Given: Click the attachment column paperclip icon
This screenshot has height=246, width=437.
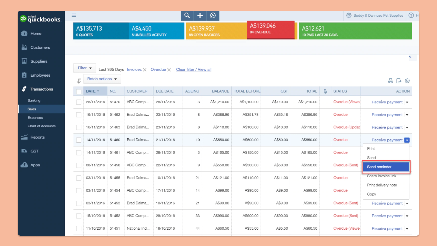Looking at the screenshot, I should [325, 91].
